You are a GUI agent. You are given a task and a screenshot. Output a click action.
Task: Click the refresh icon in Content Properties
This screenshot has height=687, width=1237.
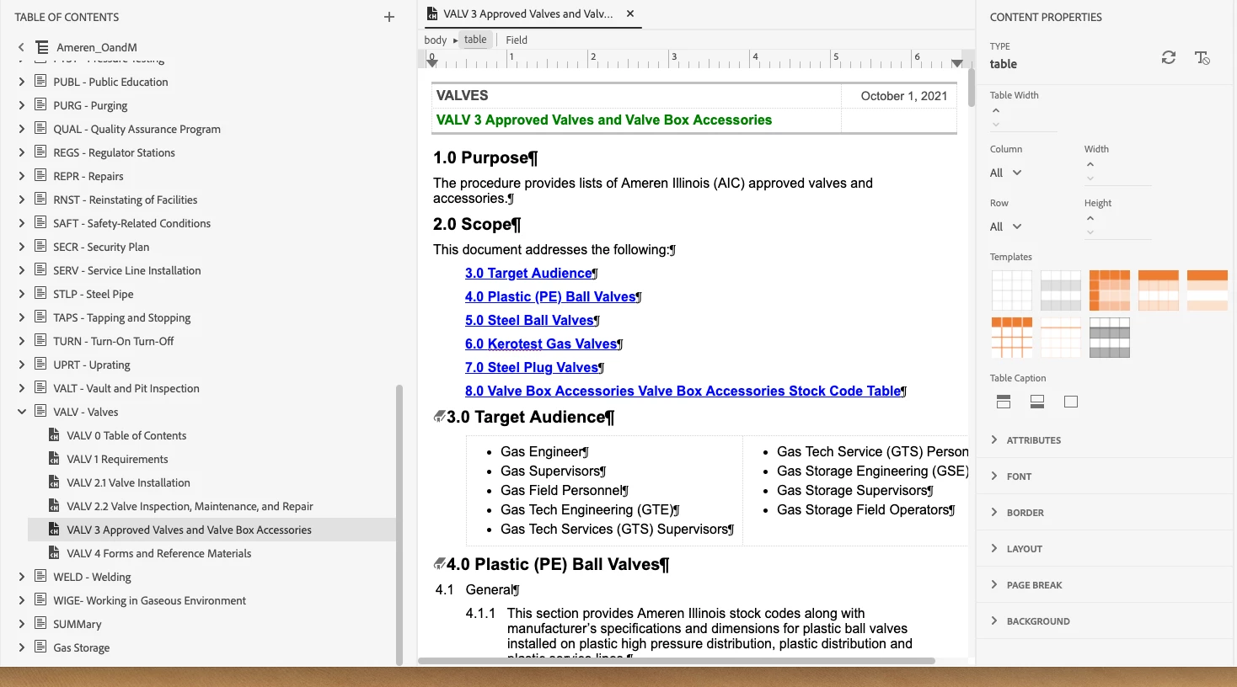[x=1168, y=57]
